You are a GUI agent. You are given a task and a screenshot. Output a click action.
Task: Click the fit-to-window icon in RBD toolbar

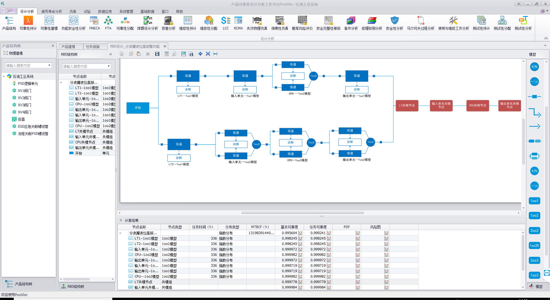[208, 54]
